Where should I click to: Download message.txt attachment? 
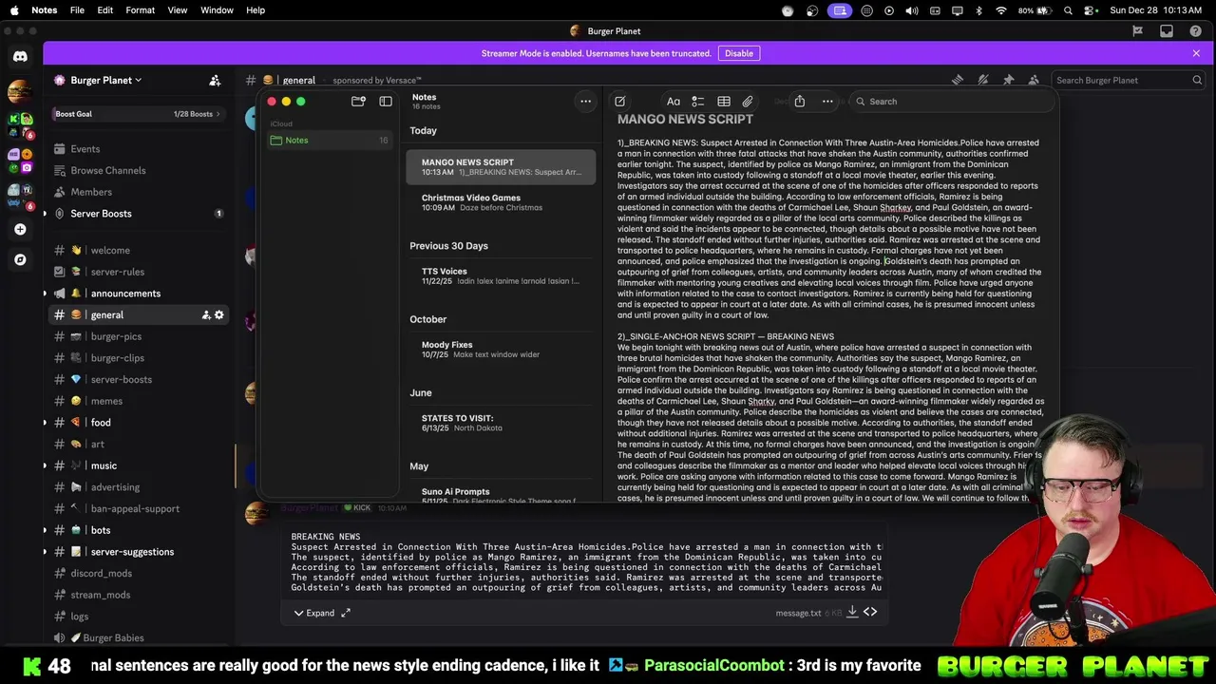click(x=852, y=613)
